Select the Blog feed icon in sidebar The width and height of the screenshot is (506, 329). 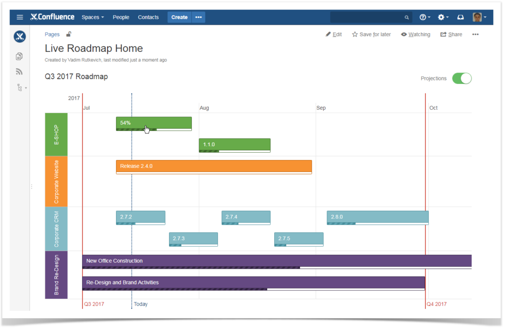[19, 71]
